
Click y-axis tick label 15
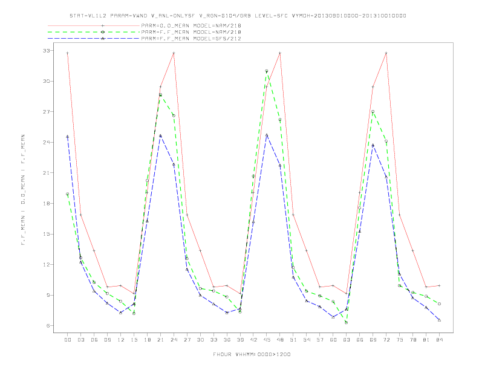(x=47, y=234)
